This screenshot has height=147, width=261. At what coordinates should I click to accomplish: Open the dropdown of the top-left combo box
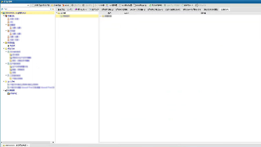pyautogui.click(x=28, y=5)
